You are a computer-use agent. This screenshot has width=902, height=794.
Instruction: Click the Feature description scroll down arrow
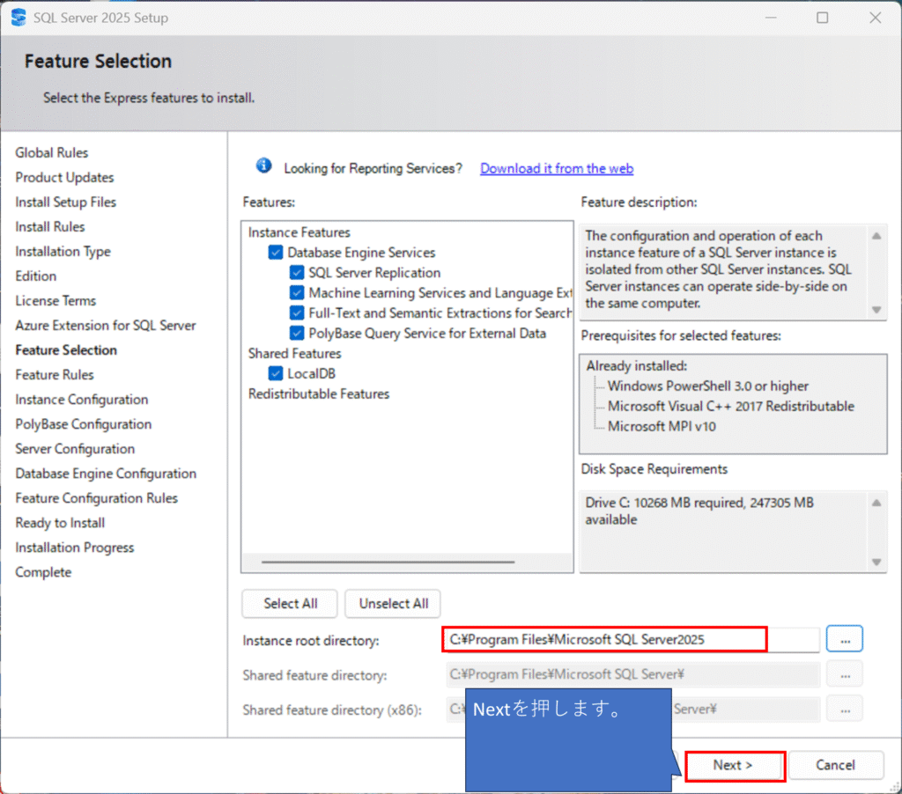pyautogui.click(x=876, y=310)
